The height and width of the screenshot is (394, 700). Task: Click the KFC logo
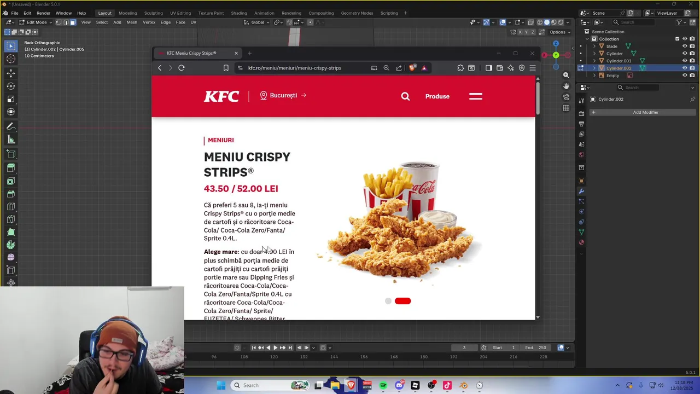221,96
